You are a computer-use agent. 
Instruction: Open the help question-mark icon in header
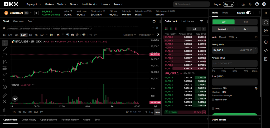tap(257, 4)
